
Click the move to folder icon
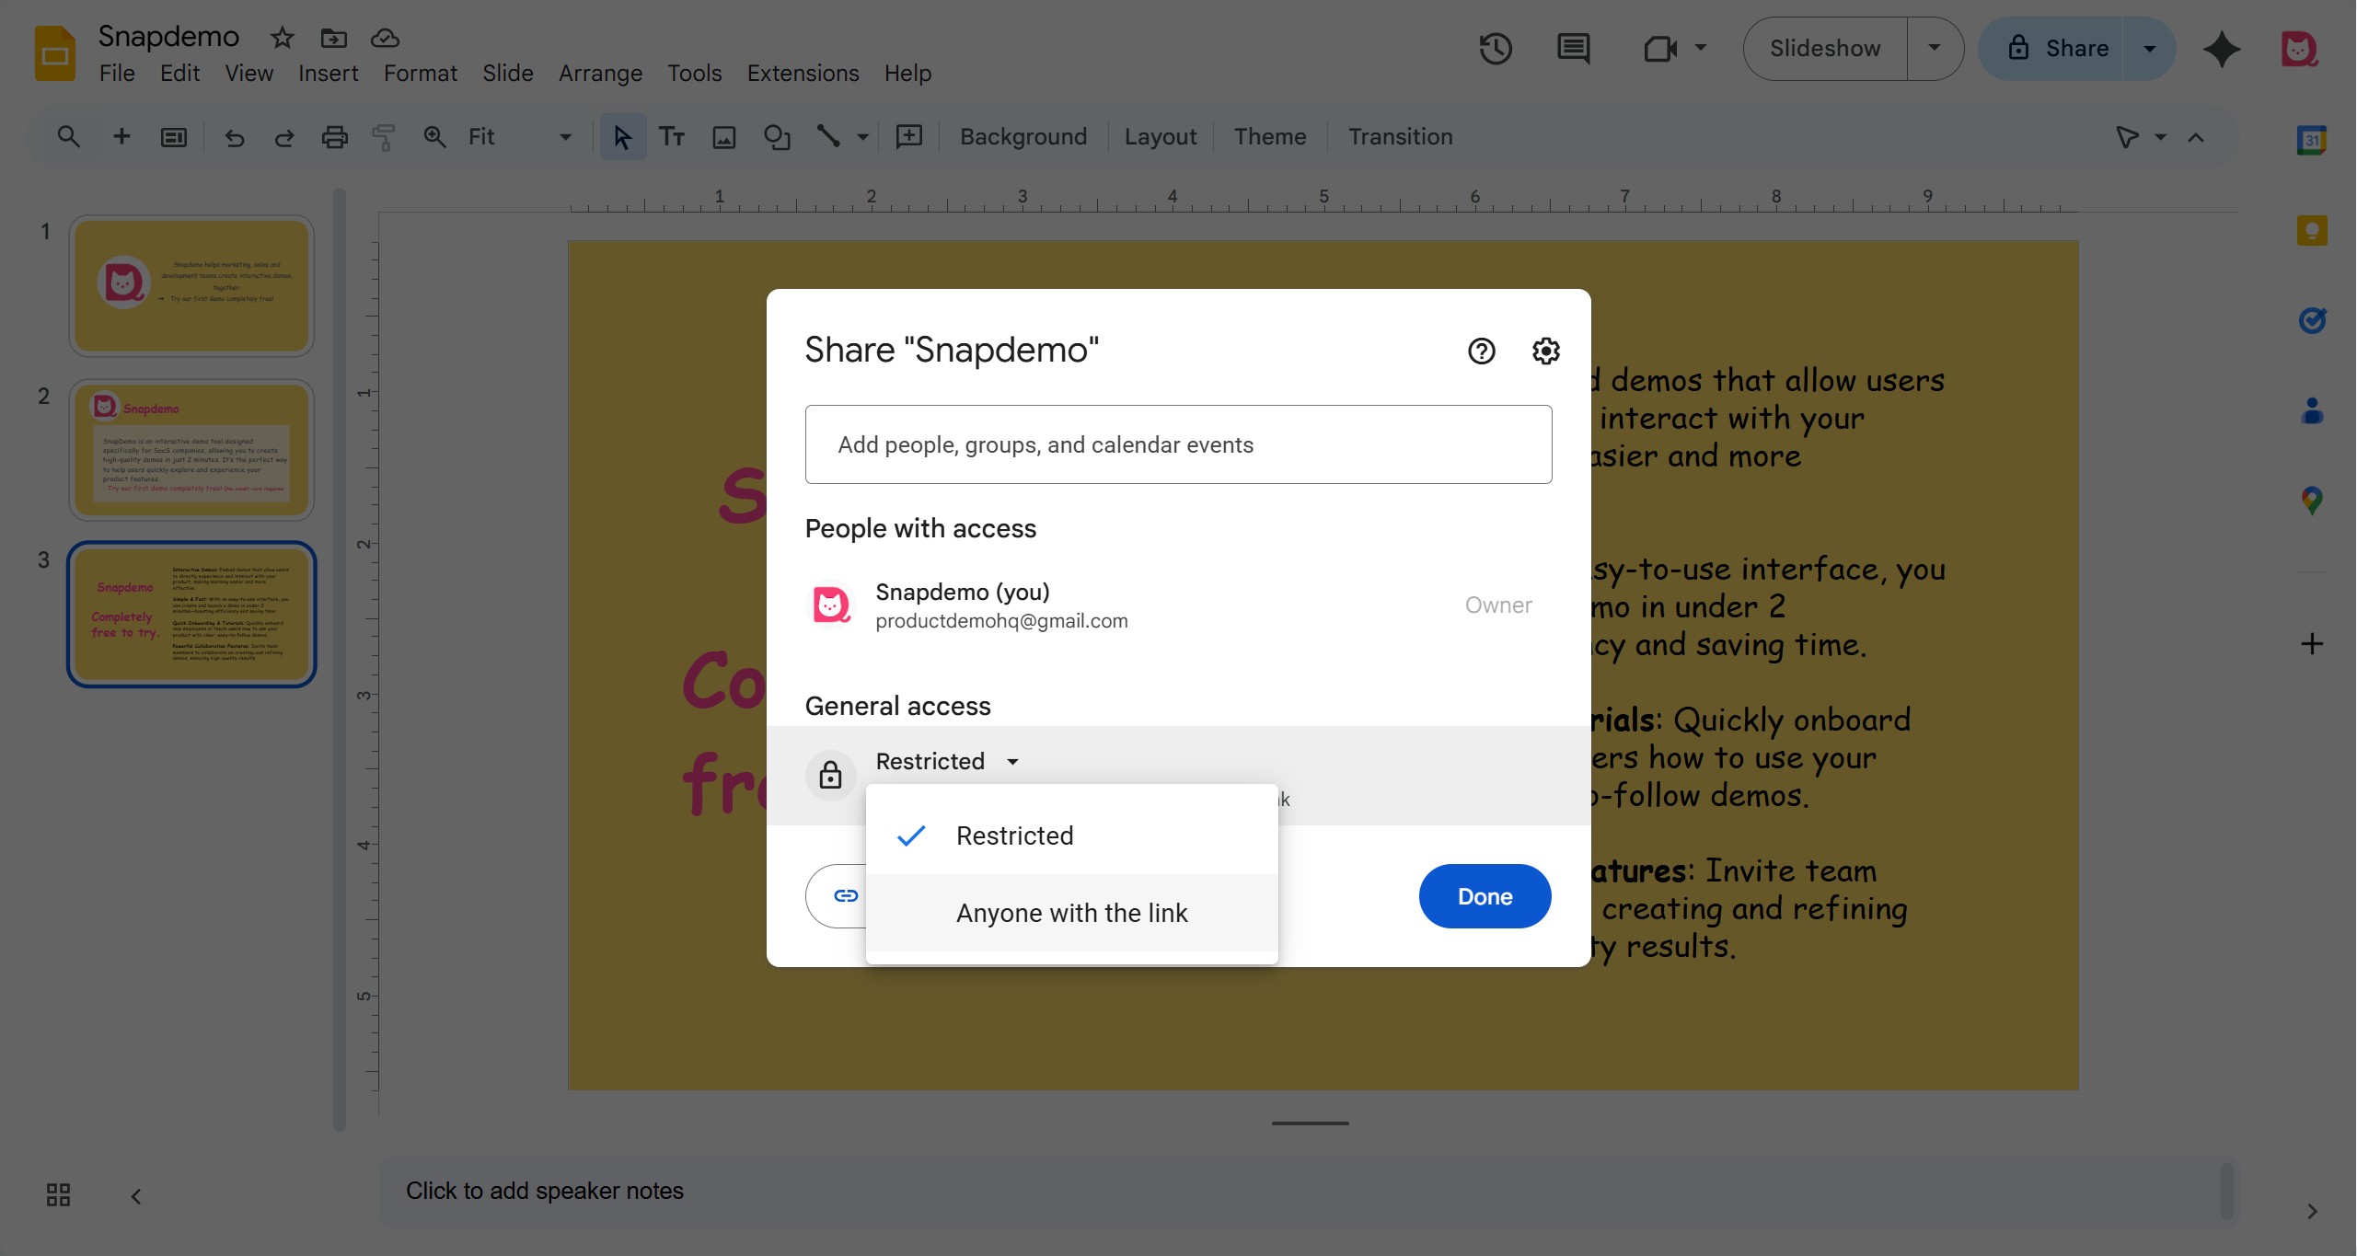(333, 38)
